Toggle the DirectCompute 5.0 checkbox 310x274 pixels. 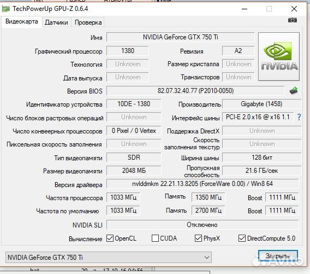pos(242,238)
